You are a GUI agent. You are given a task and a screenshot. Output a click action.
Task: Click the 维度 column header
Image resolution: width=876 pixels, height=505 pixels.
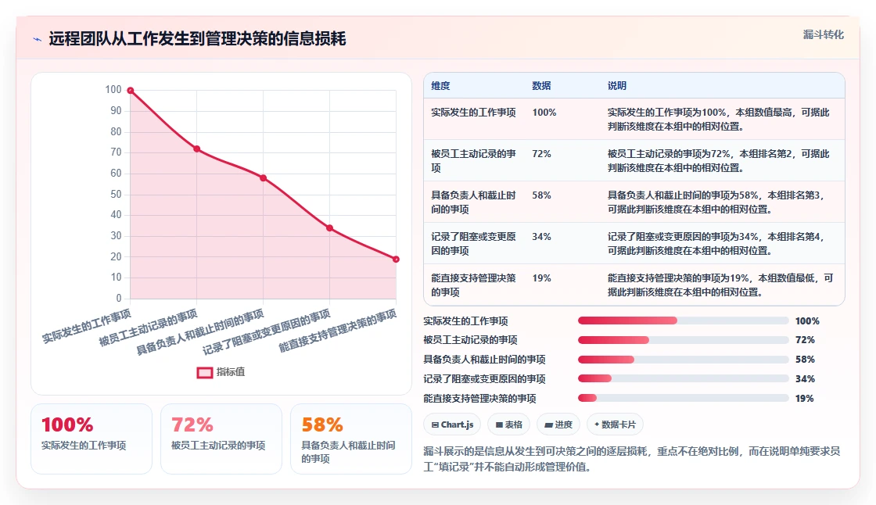tap(440, 85)
